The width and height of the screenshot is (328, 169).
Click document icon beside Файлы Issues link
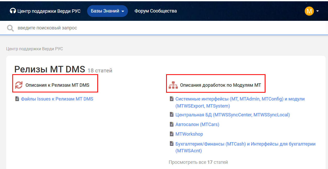(x=17, y=99)
